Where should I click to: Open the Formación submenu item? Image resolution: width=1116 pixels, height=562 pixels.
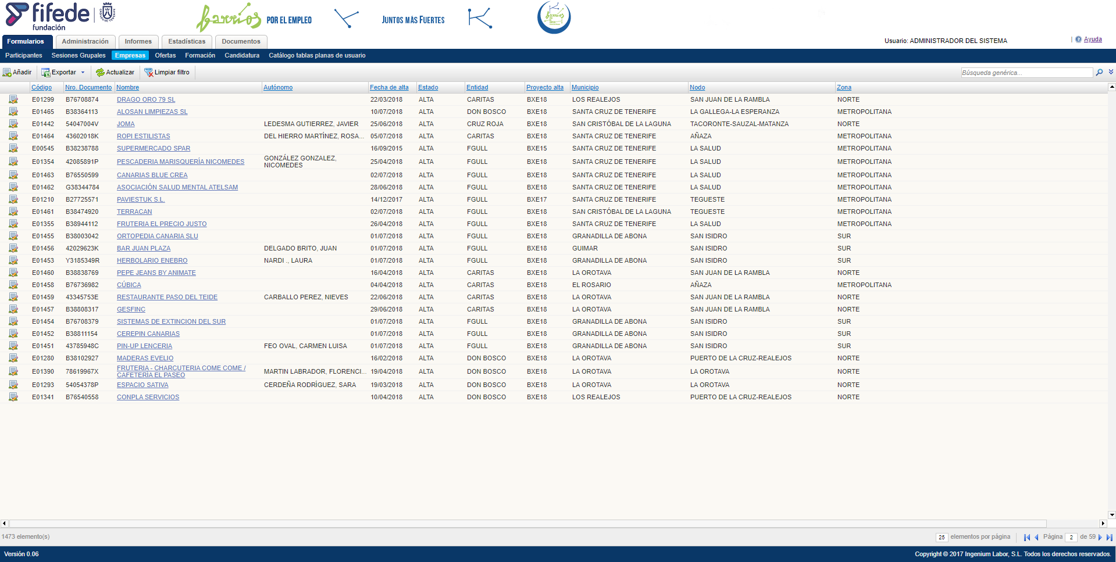(x=200, y=56)
